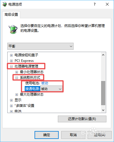Click 还原计划默认值(R) button

tap(82, 119)
